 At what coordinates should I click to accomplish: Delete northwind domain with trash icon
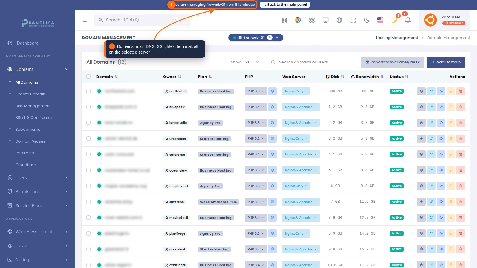[x=461, y=91]
